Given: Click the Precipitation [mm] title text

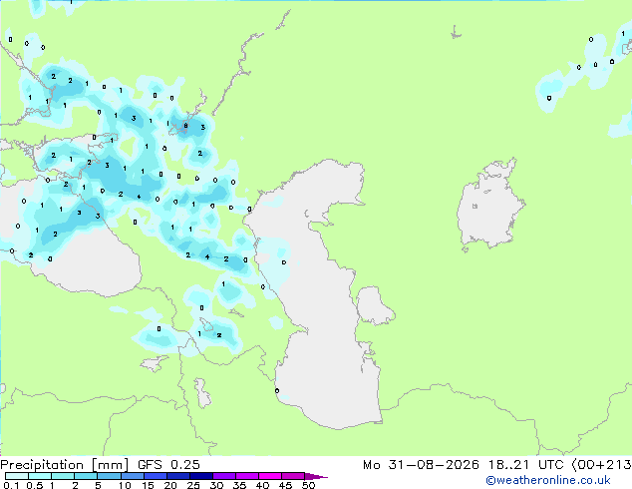Looking at the screenshot, I should tap(64, 465).
